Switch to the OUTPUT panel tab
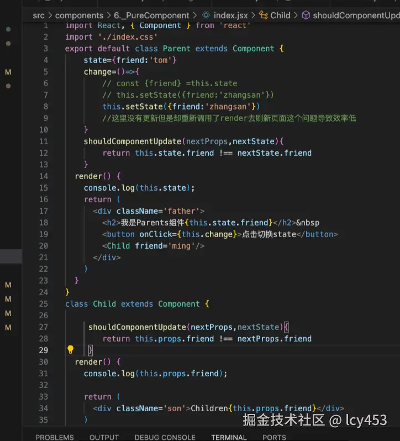The height and width of the screenshot is (441, 400). [104, 437]
